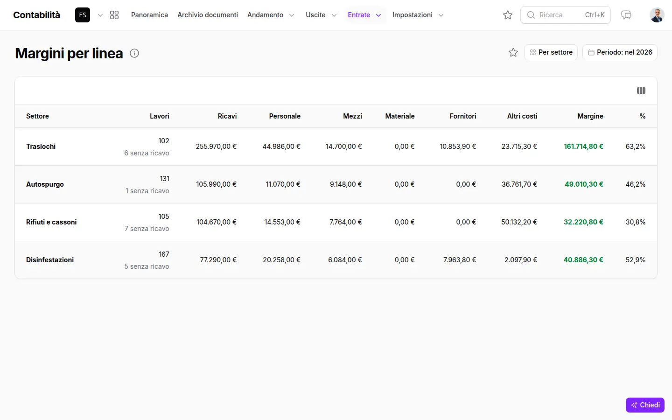Select the Traslochi row
Image resolution: width=672 pixels, height=420 pixels.
coord(336,147)
